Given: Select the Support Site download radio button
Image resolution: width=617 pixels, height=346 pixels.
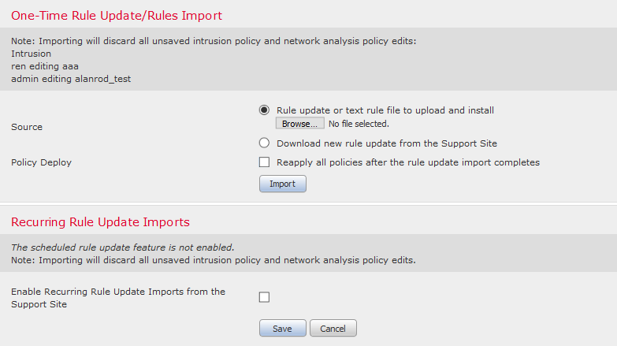Looking at the screenshot, I should coord(264,143).
